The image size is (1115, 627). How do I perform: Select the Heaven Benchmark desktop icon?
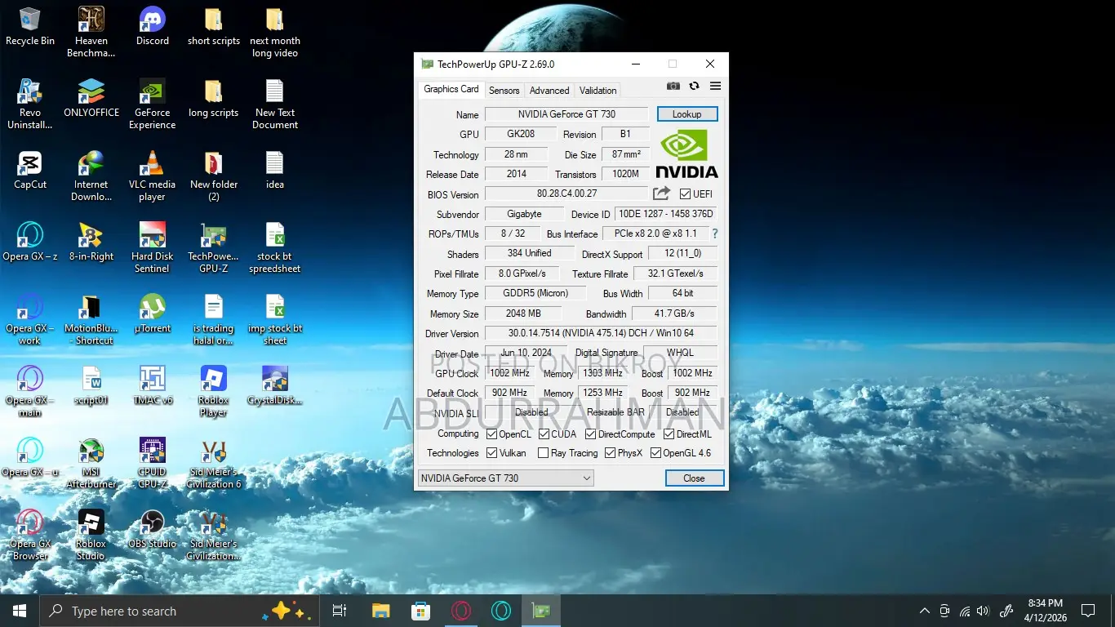point(91,32)
